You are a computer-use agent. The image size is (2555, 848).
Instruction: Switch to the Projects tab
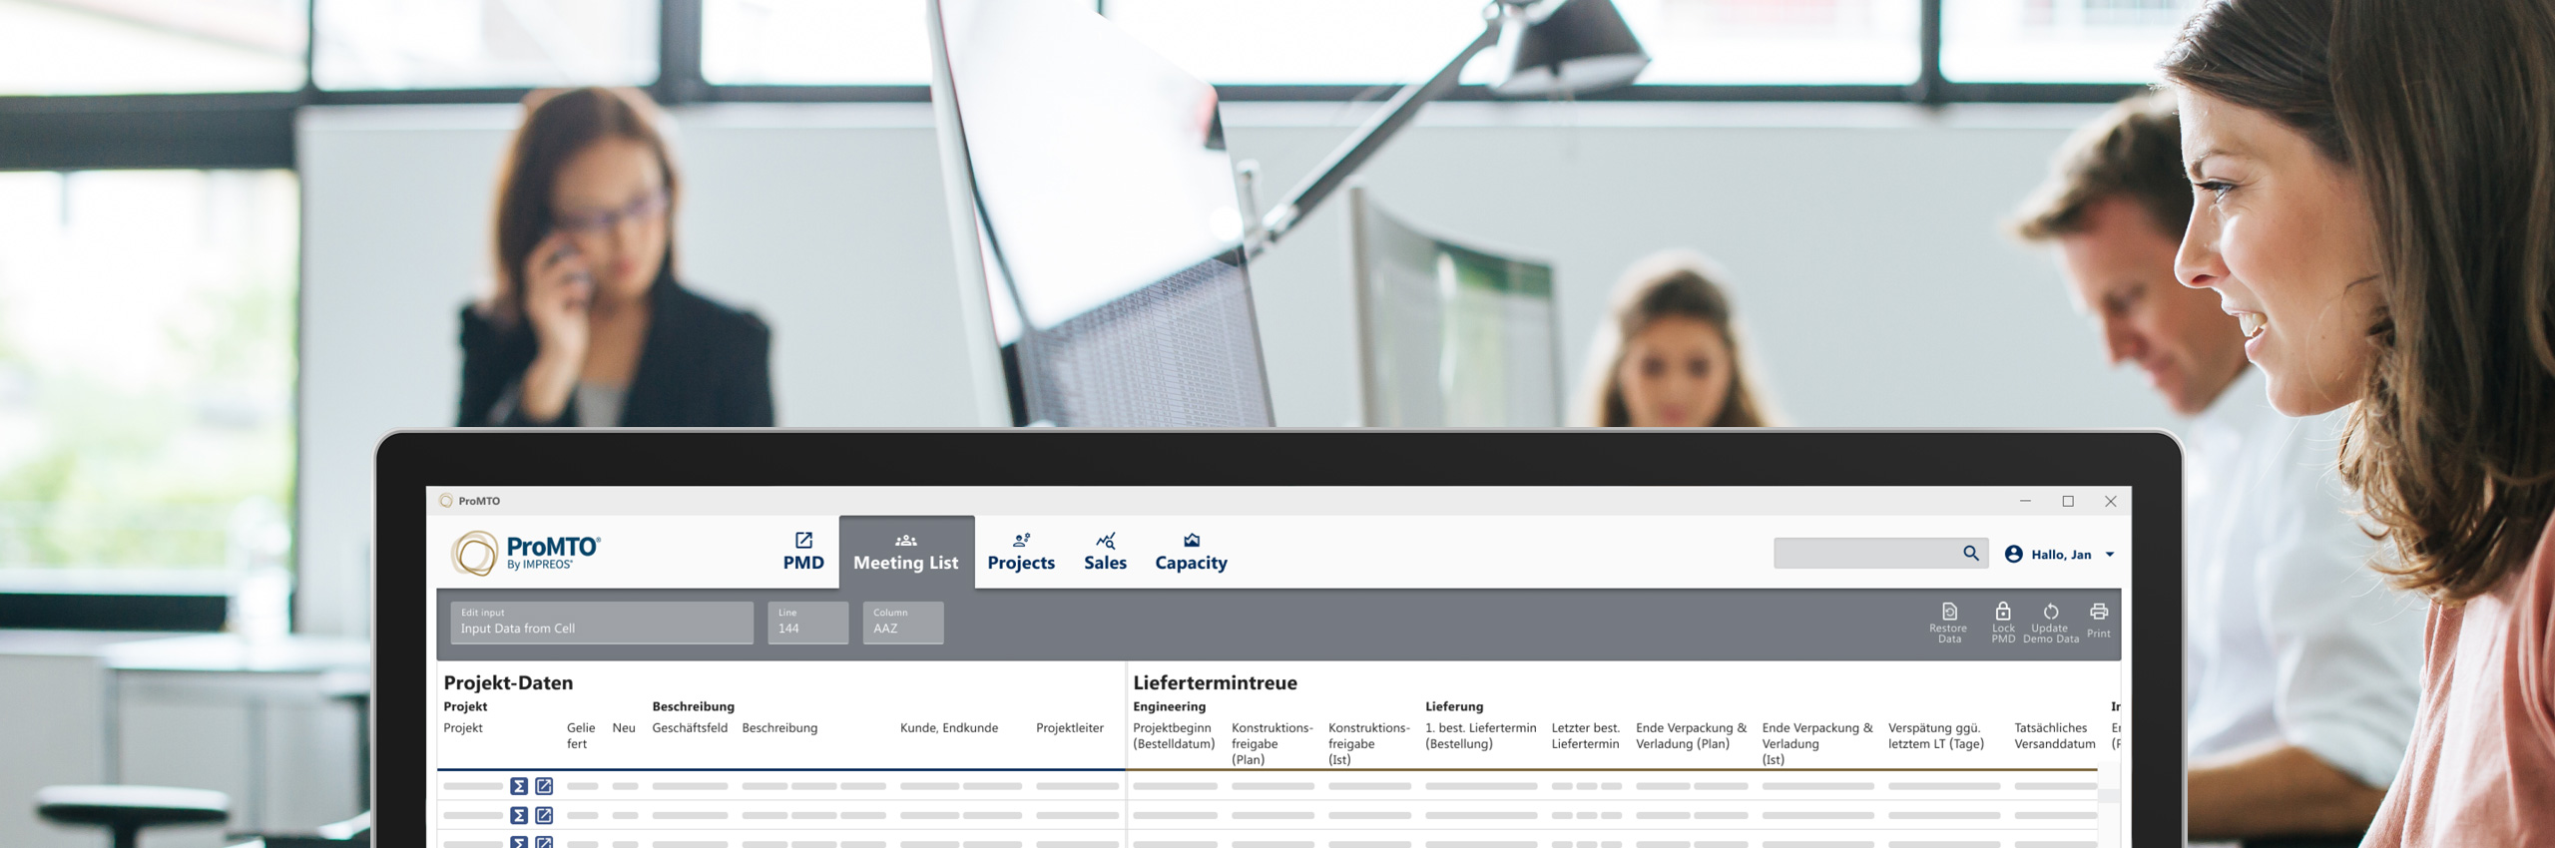pyautogui.click(x=1020, y=552)
